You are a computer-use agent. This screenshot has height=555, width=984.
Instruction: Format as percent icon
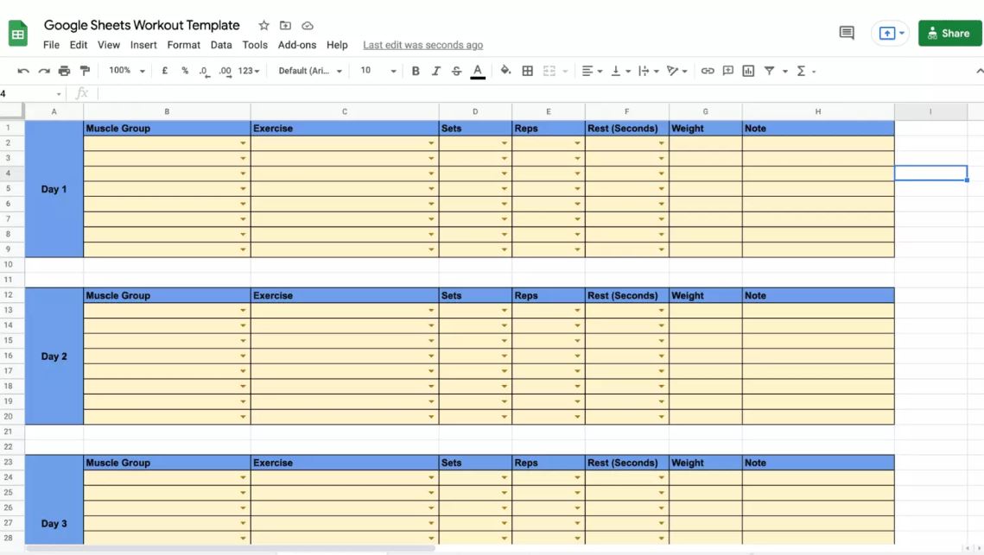(185, 71)
